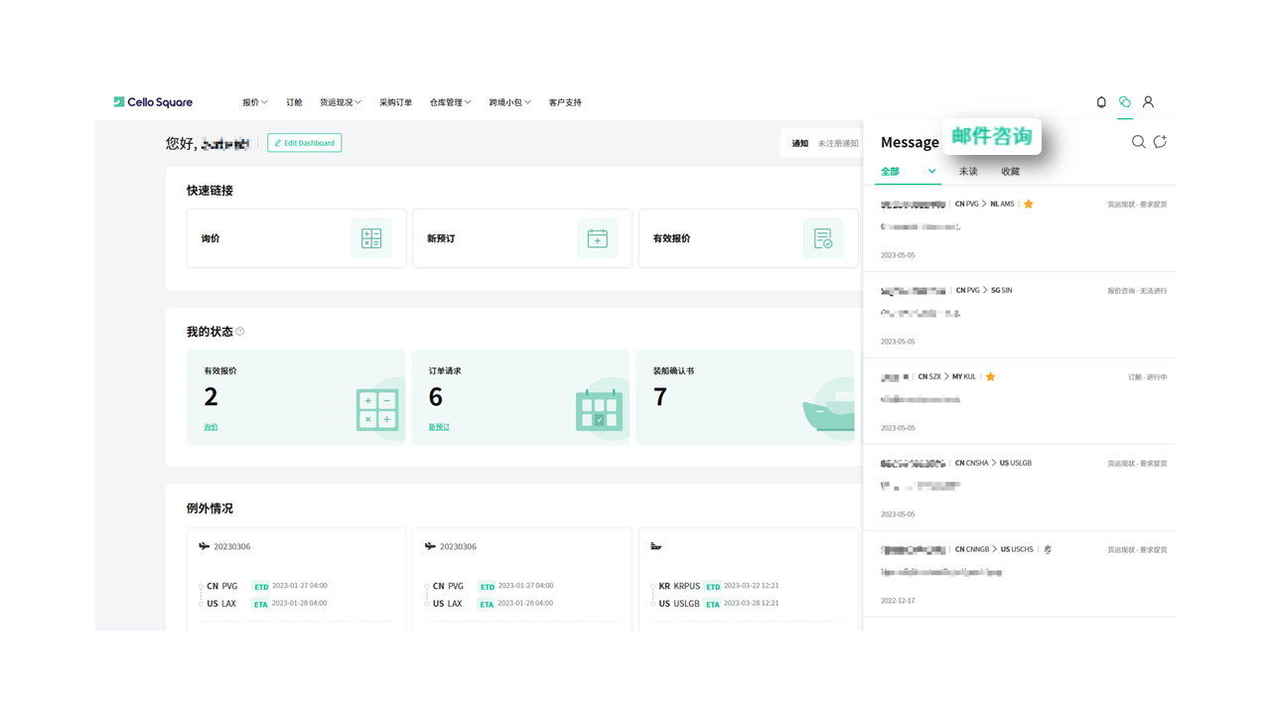This screenshot has width=1271, height=715.
Task: Open the help icon beside 我的状态
Action: (x=240, y=332)
